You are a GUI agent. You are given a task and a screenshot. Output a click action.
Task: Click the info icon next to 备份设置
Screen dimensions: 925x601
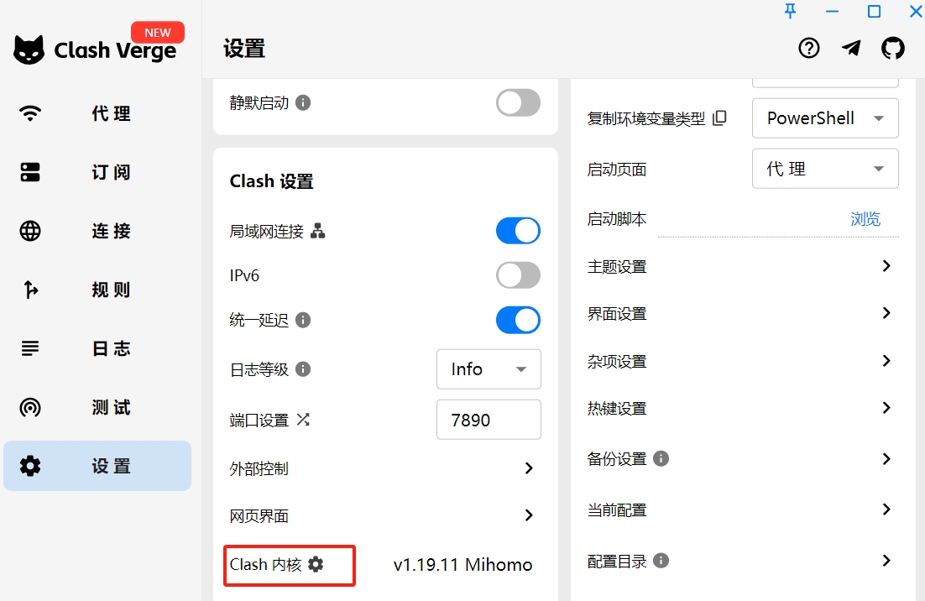click(x=661, y=458)
